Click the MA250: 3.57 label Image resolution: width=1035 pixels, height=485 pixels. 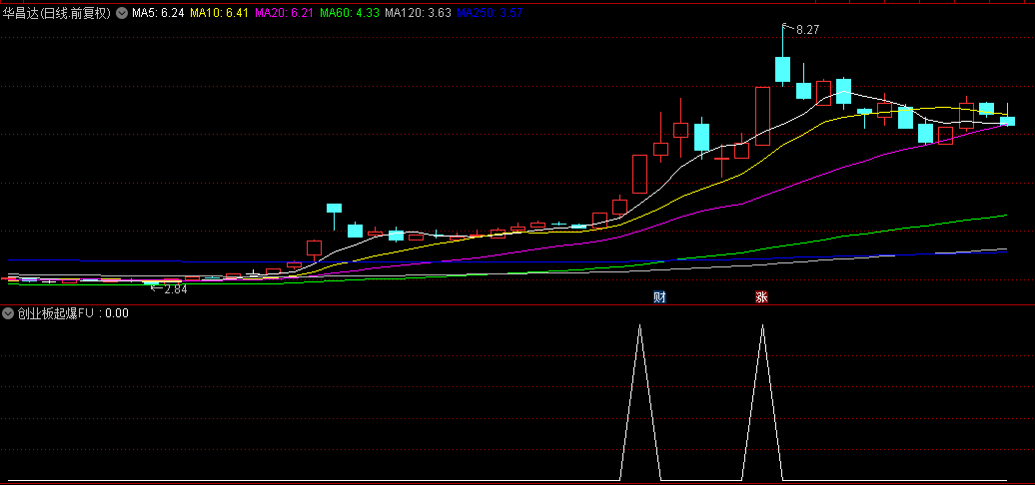490,12
